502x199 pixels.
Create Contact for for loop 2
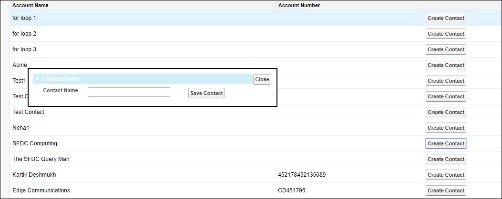pyautogui.click(x=446, y=34)
